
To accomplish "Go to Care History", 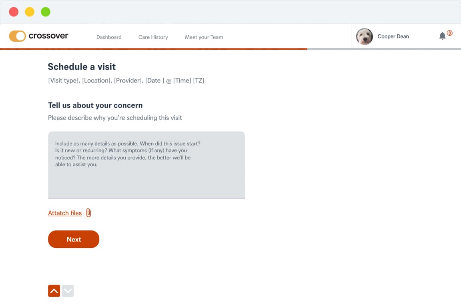I will [x=153, y=37].
